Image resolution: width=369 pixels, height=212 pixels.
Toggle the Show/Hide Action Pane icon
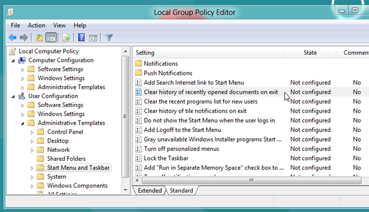[93, 37]
